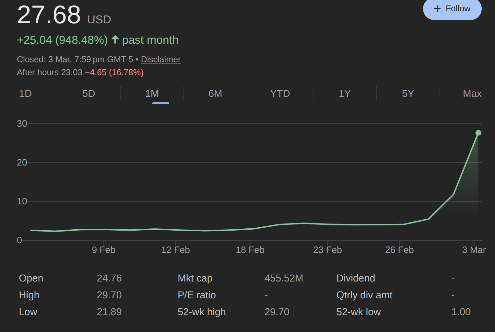Click the Follow button
Screen dimensions: 495x332
tap(452, 9)
